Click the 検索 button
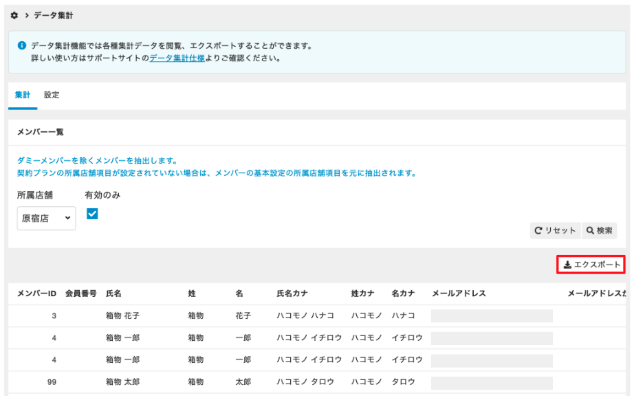 tap(600, 230)
